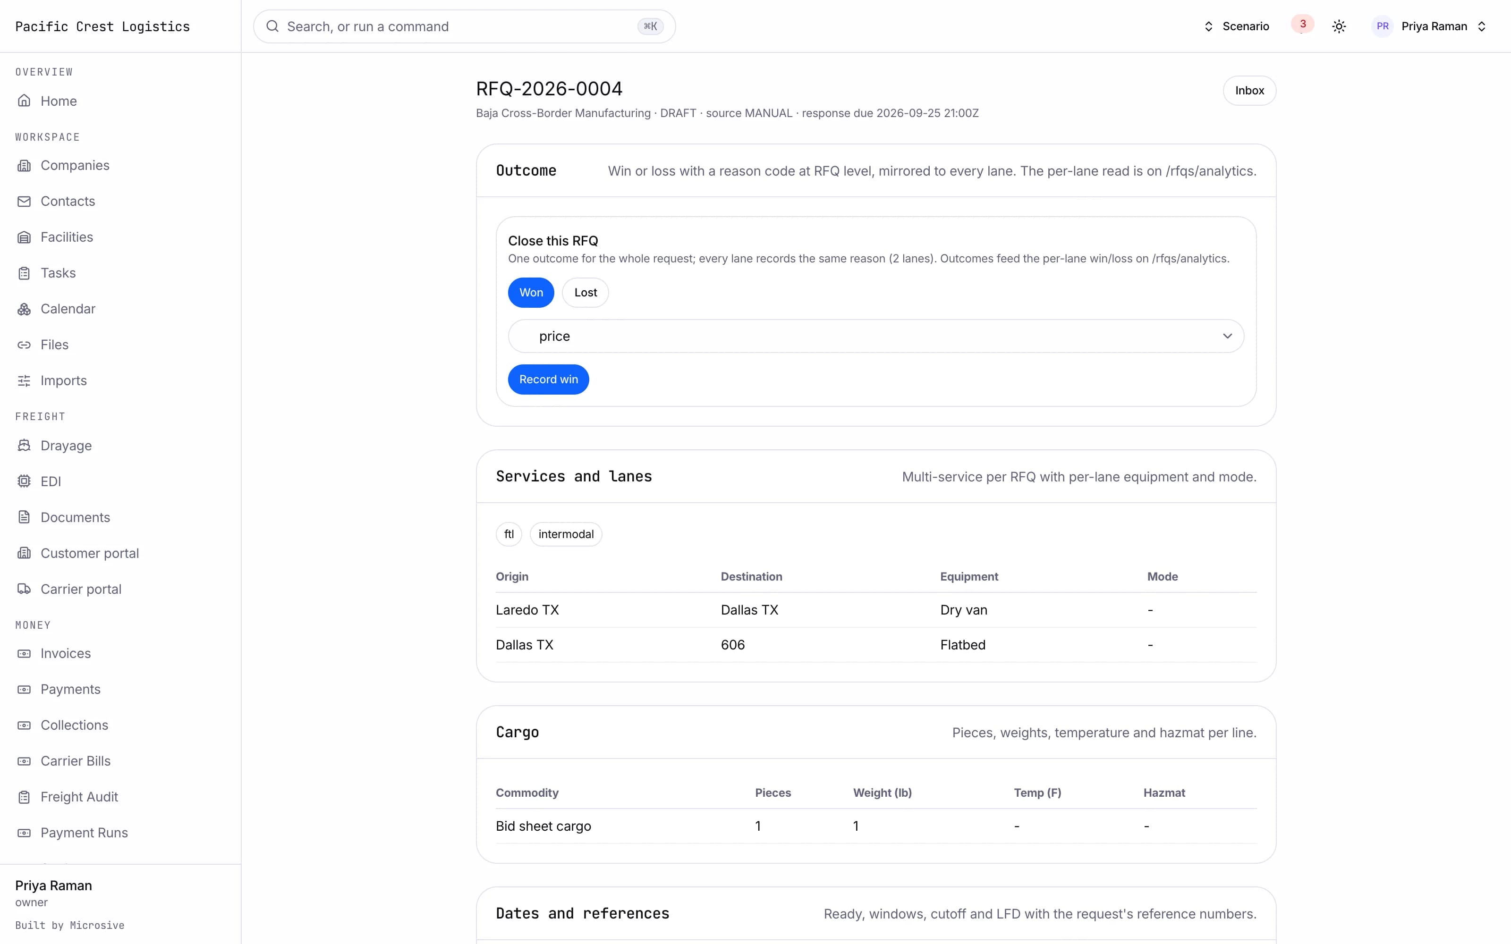Open Carrier Bills in the sidebar
Image resolution: width=1511 pixels, height=944 pixels.
coord(76,761)
